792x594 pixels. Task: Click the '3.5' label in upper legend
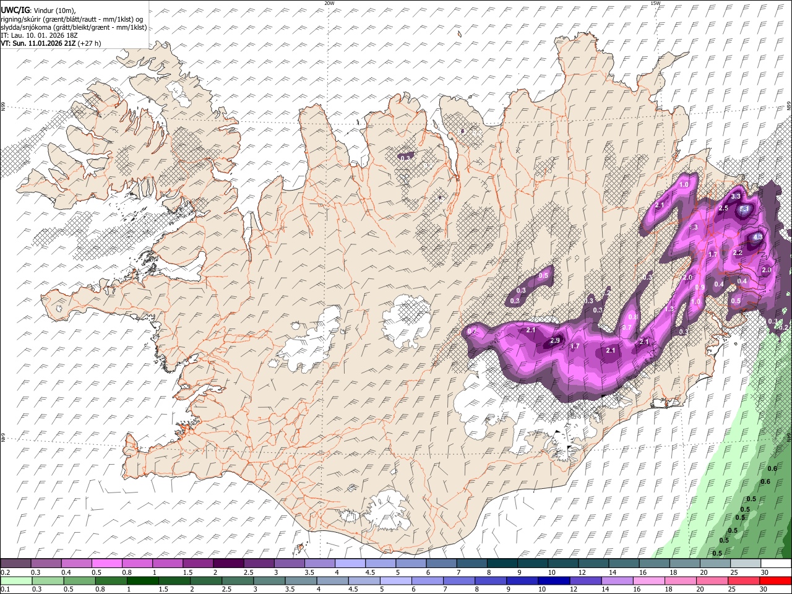click(309, 572)
